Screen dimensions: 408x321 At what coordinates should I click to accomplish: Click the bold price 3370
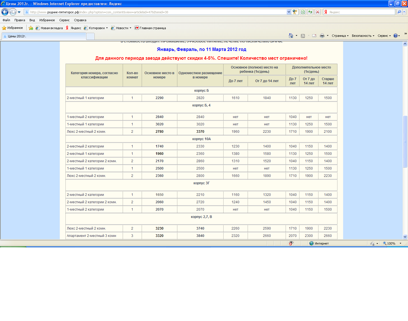(200, 132)
